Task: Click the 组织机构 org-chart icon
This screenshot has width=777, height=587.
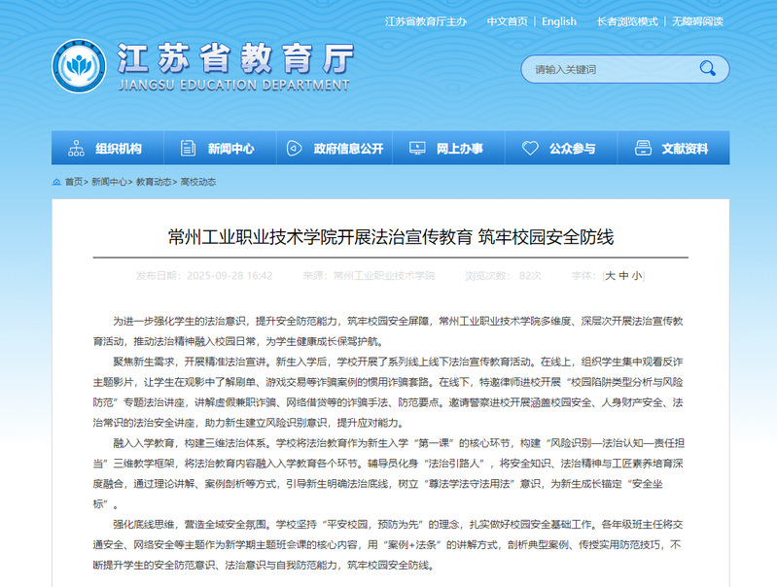Action: pyautogui.click(x=76, y=149)
